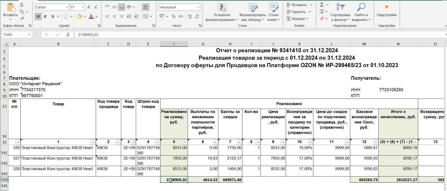Toggle Bold formatting button
This screenshot has width=447, height=191.
[x=38, y=16]
